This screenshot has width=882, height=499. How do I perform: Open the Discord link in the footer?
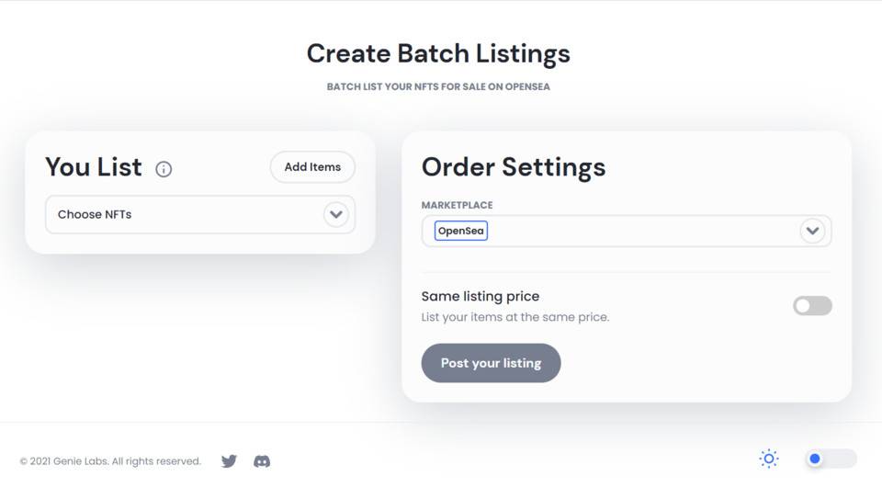[262, 461]
